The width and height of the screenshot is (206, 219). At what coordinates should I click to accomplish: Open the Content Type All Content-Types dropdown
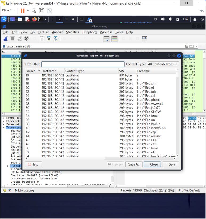[163, 64]
